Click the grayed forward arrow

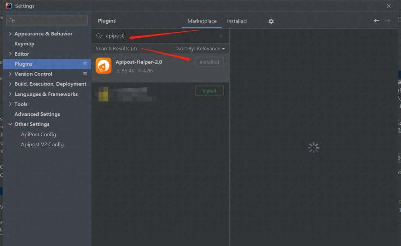coord(387,21)
